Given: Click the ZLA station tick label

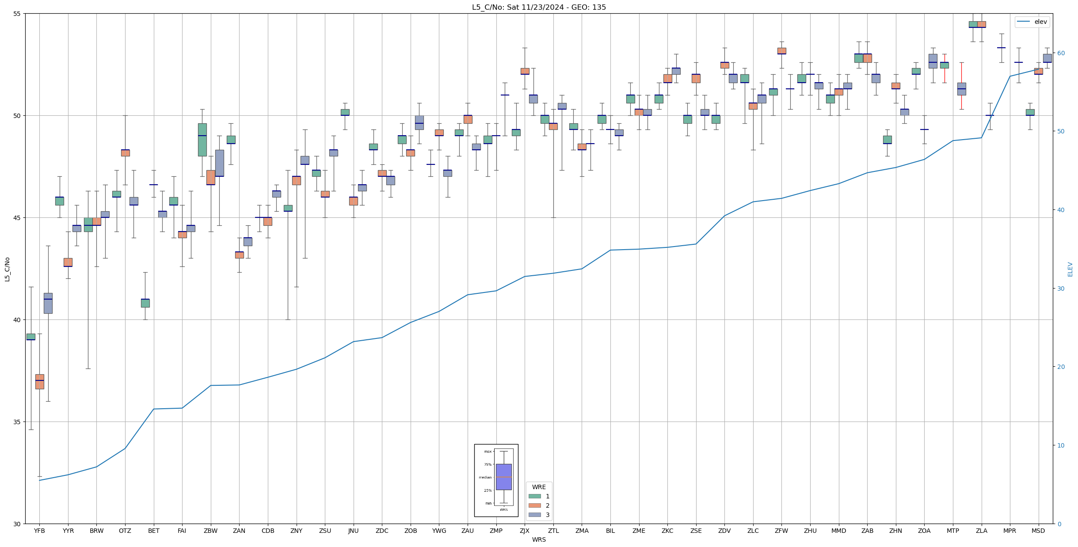Looking at the screenshot, I should pyautogui.click(x=981, y=531).
